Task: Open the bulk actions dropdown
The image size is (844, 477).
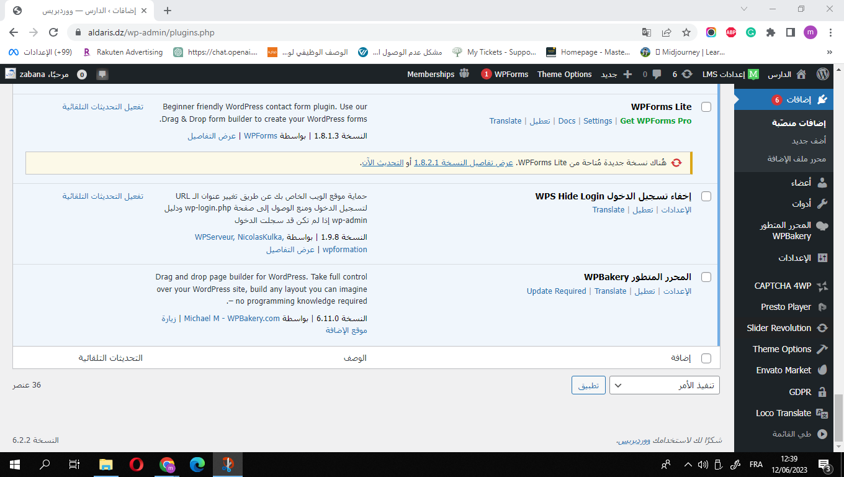Action: pyautogui.click(x=664, y=385)
